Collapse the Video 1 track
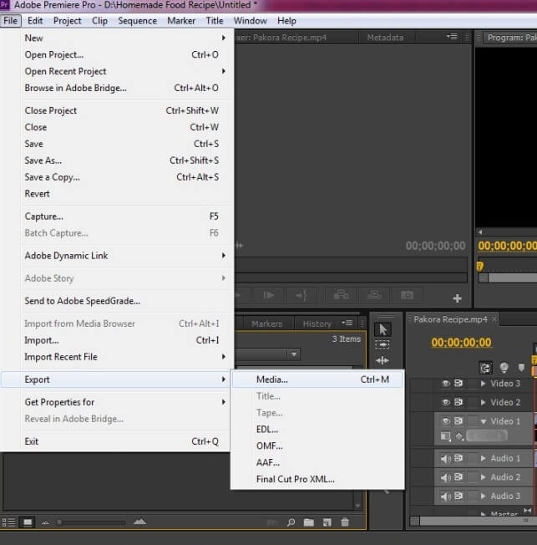The width and height of the screenshot is (537, 545). pos(484,421)
